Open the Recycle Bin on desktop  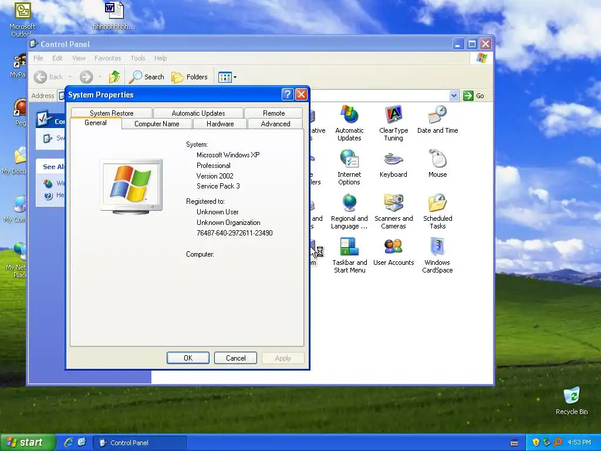coord(572,400)
